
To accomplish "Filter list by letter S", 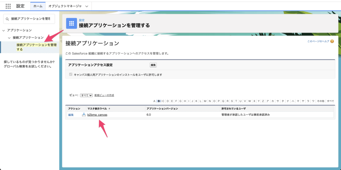I will pos(232,101).
